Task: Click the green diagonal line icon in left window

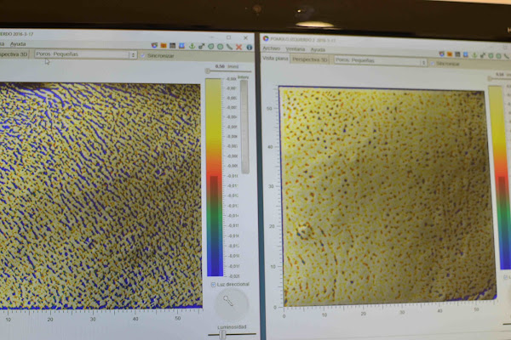Action: (x=229, y=47)
